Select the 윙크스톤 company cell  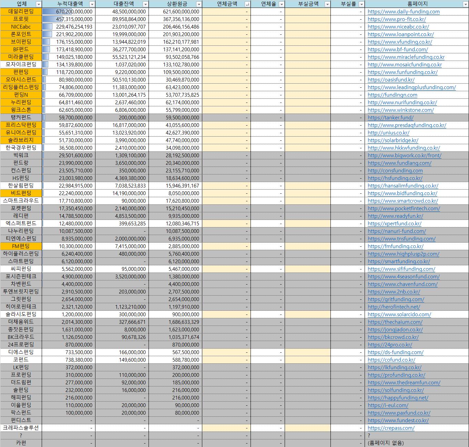click(x=21, y=110)
